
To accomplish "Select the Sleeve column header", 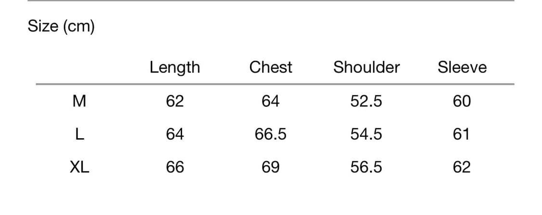I will tap(462, 67).
